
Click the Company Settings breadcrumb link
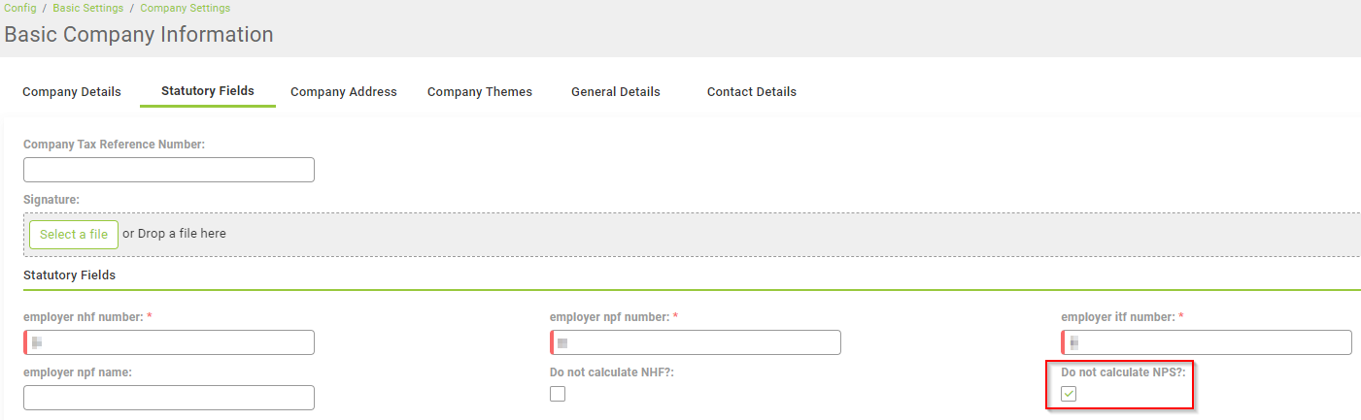click(185, 8)
